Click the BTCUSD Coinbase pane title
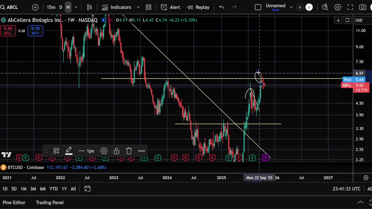372x209 pixels. [25, 167]
